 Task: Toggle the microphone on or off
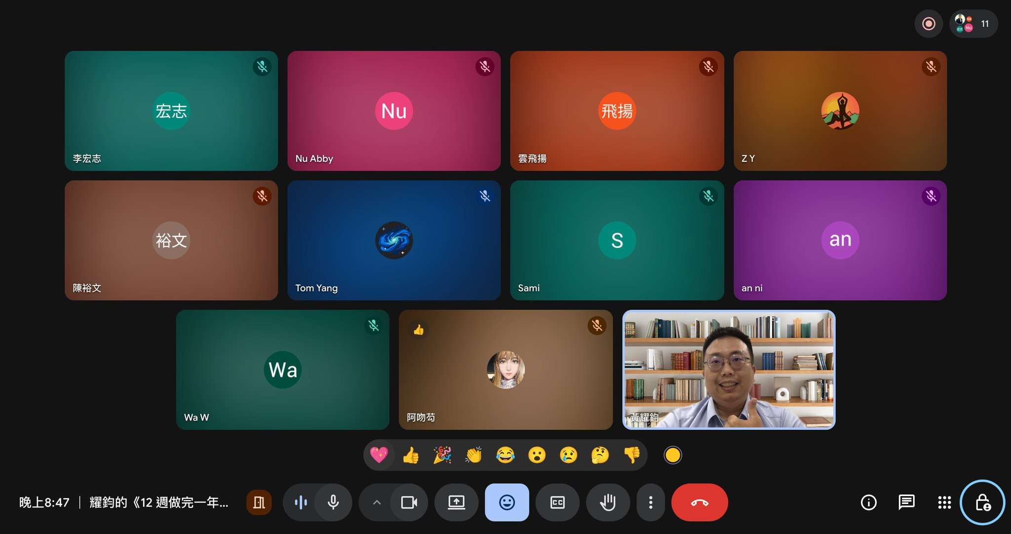[333, 502]
